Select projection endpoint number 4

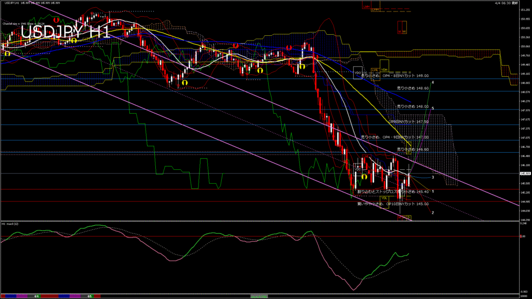[x=433, y=83]
